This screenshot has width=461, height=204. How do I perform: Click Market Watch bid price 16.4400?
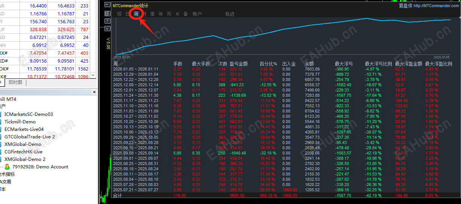coord(38,6)
